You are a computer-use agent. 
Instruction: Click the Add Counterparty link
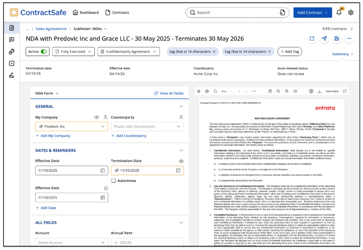tap(129, 136)
